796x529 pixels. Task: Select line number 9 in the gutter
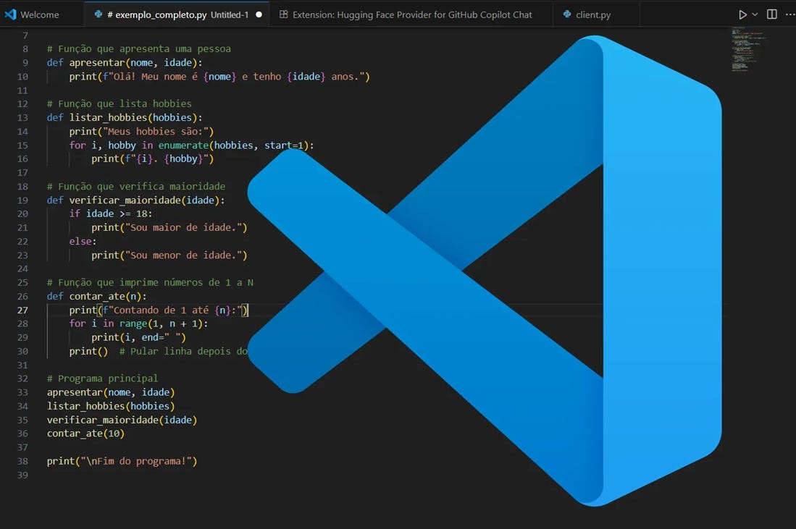coord(25,63)
